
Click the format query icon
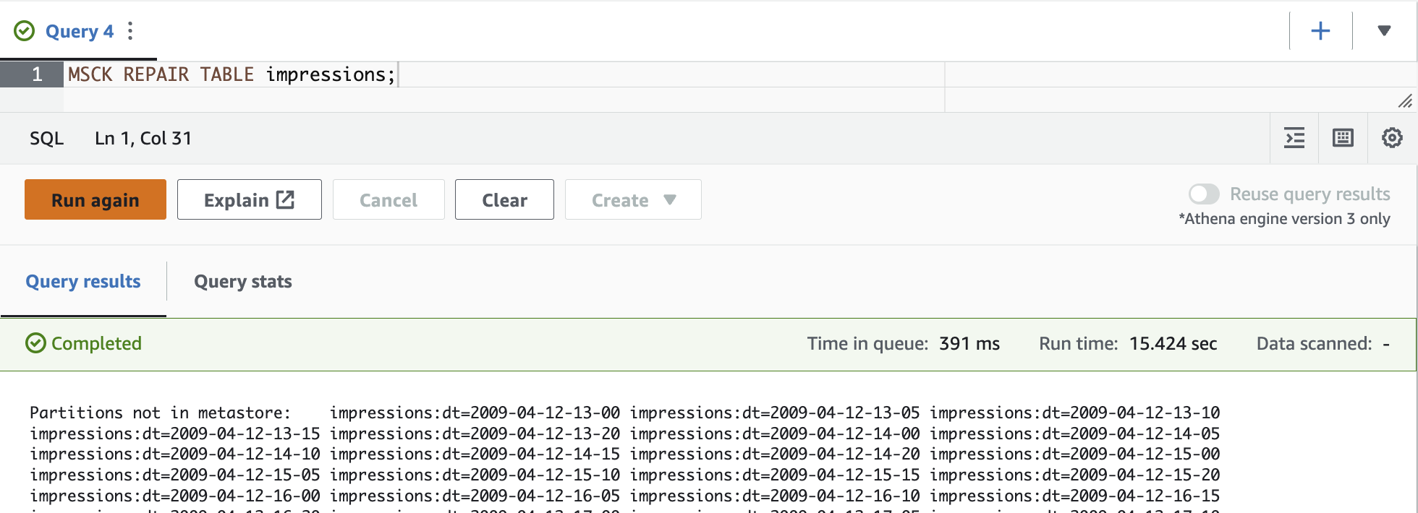coord(1294,138)
